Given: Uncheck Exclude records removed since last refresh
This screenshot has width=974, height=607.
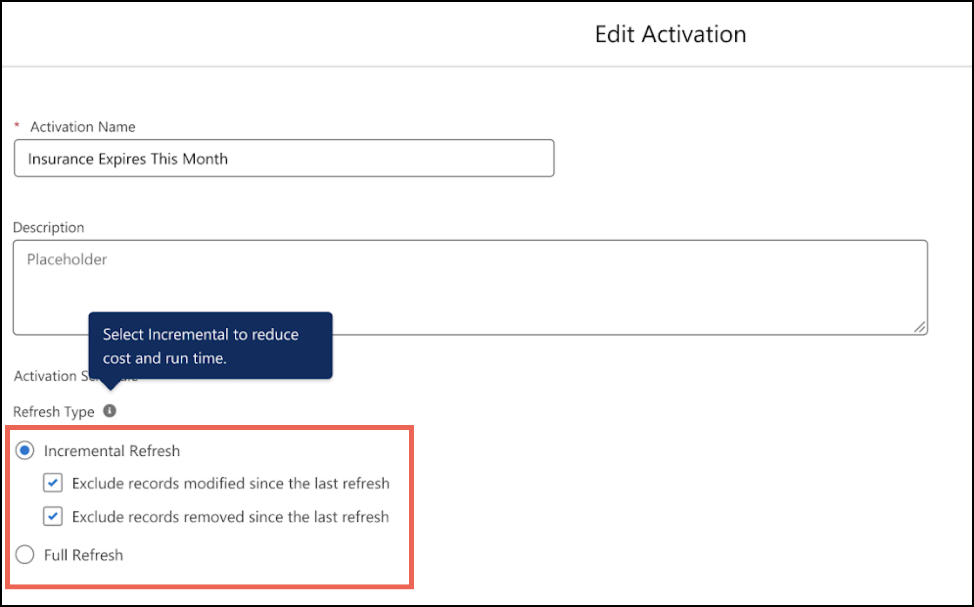Looking at the screenshot, I should [x=52, y=516].
